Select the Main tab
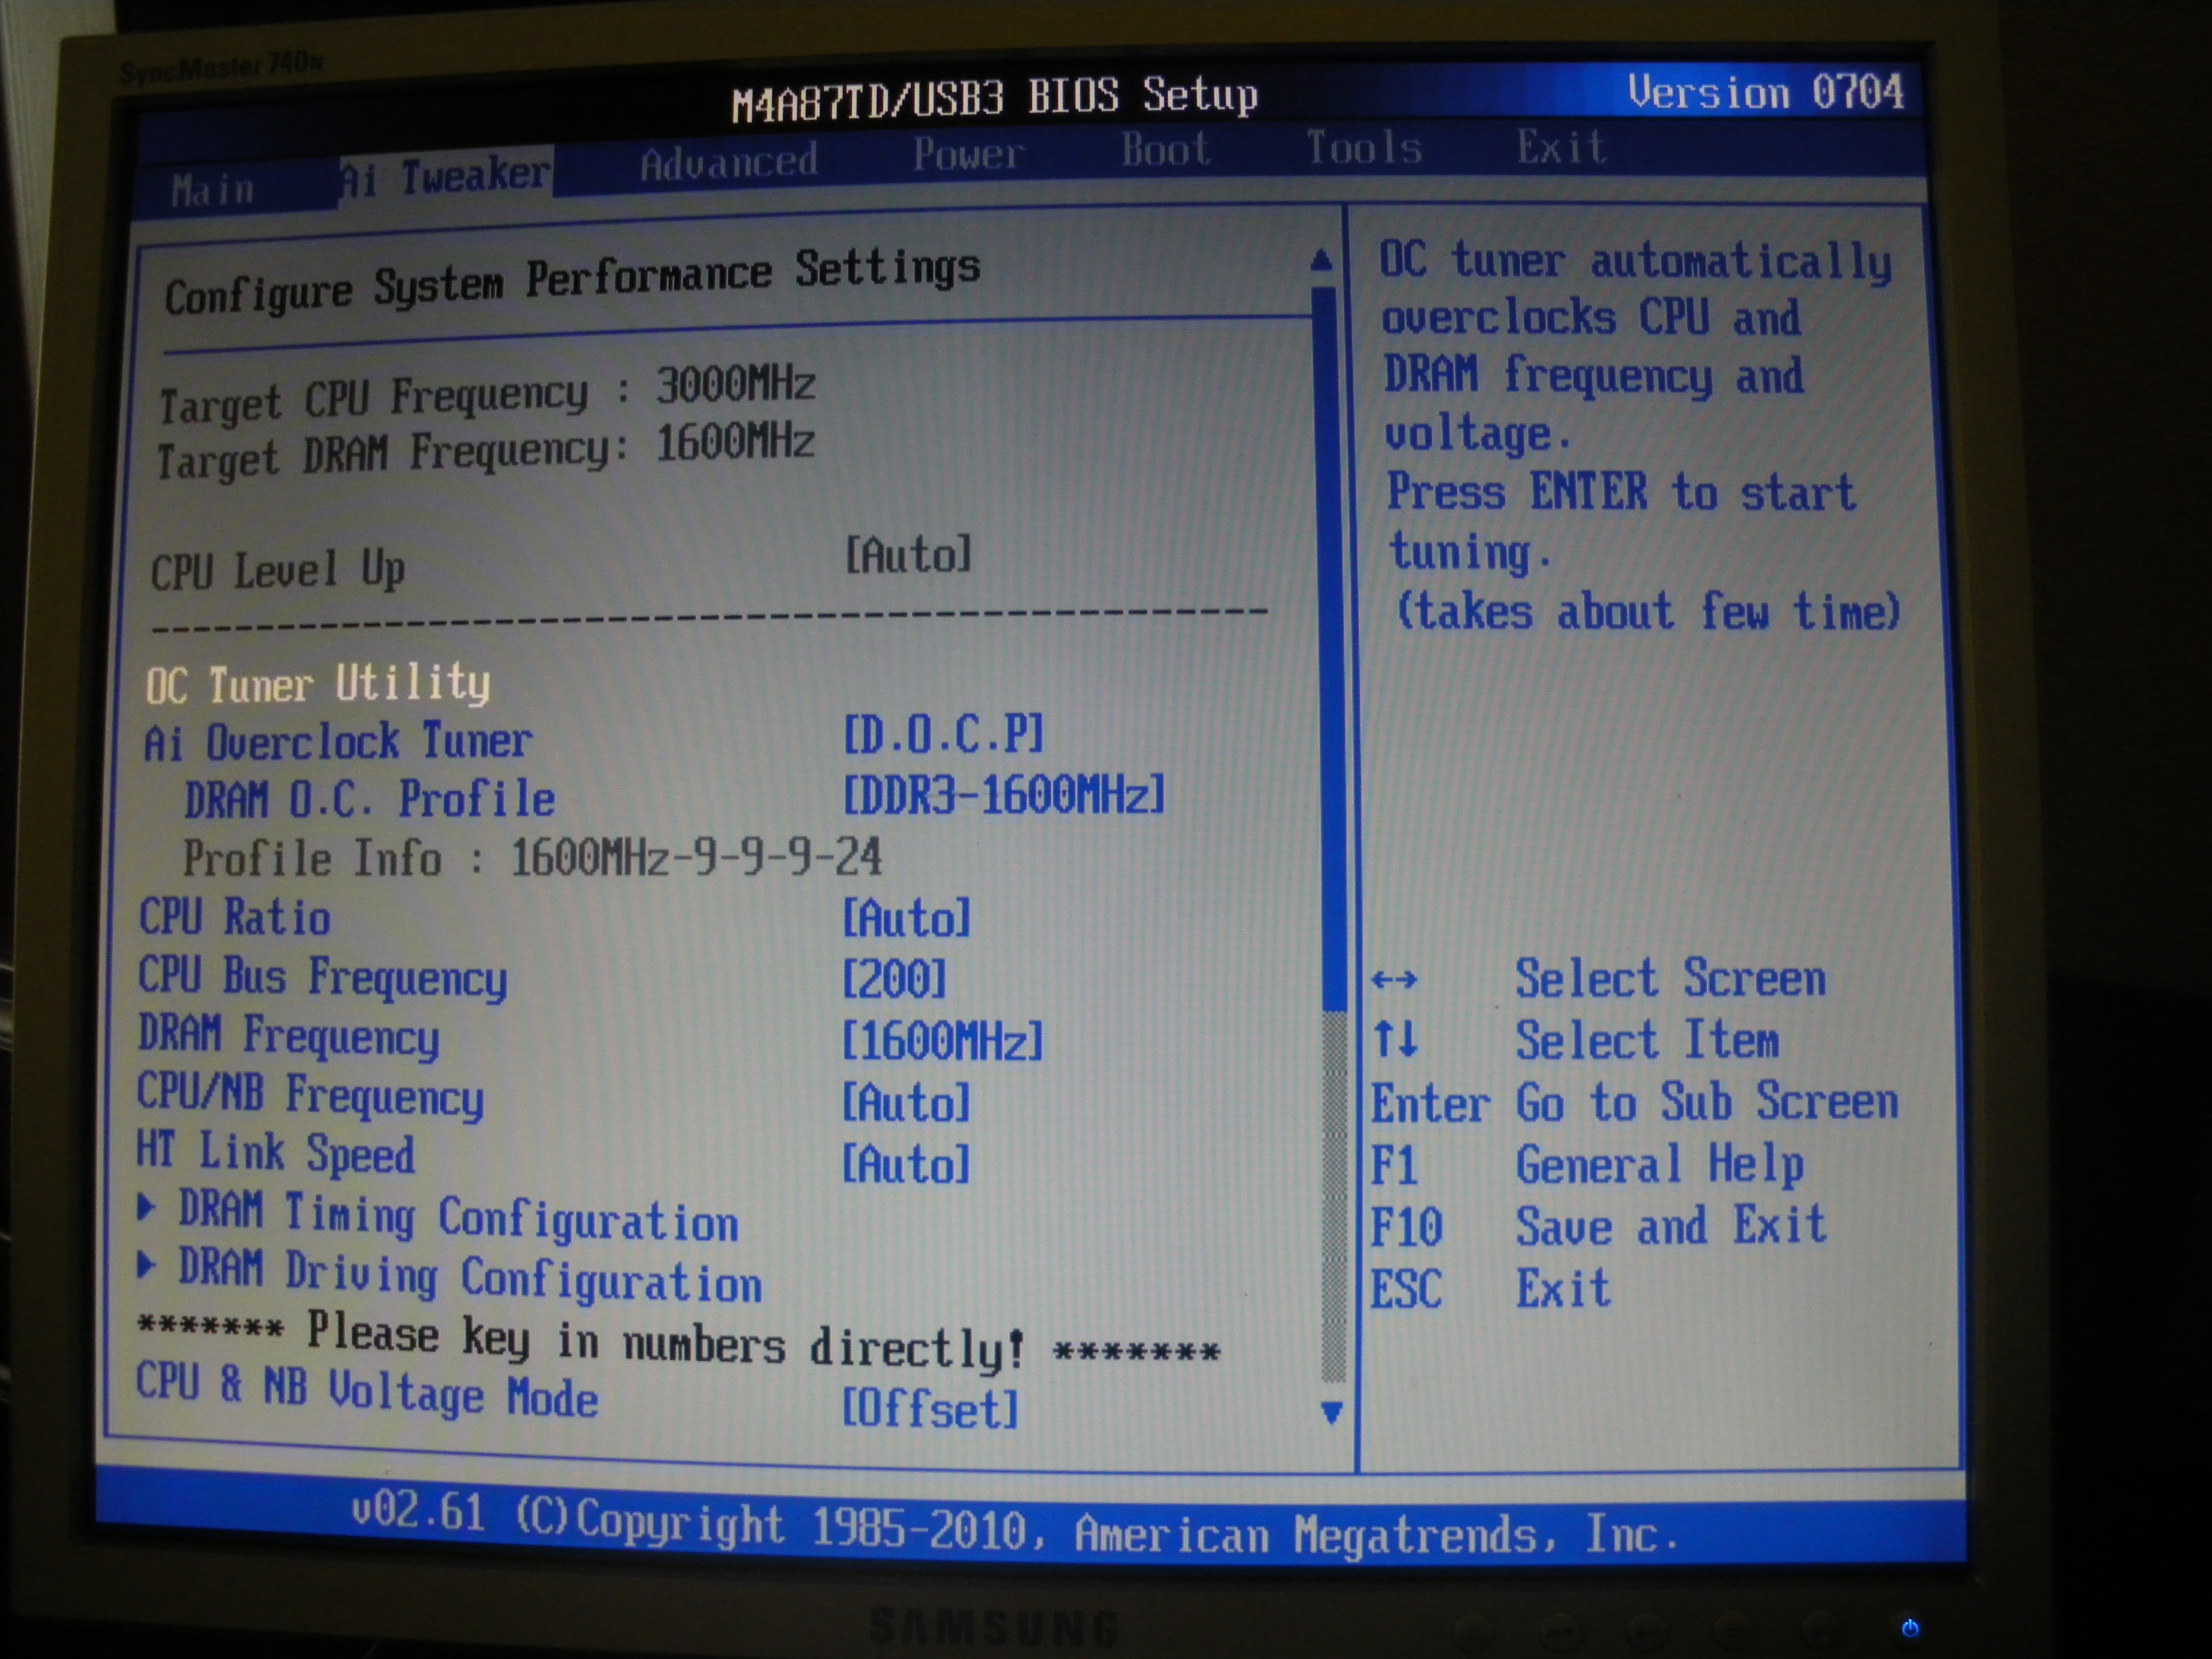Viewport: 2212px width, 1659px height. tap(212, 189)
